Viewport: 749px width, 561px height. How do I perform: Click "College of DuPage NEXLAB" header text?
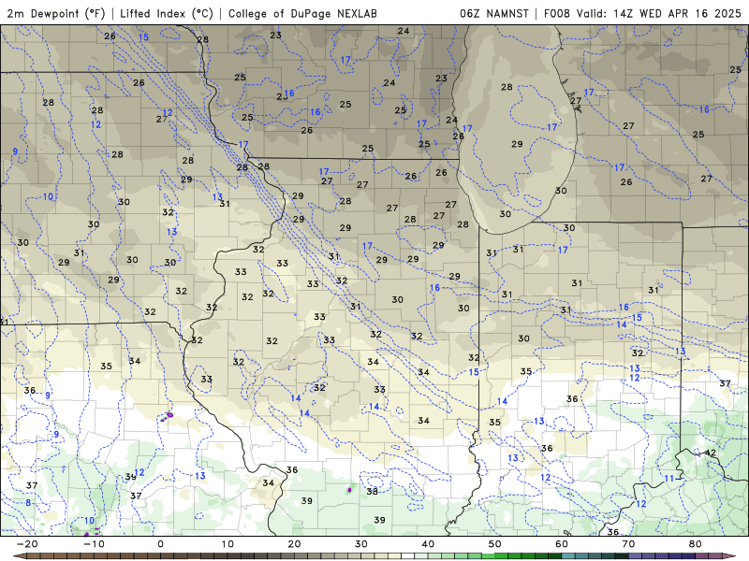pyautogui.click(x=302, y=13)
